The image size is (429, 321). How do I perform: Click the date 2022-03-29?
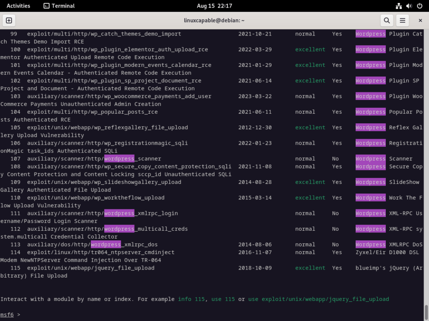pyautogui.click(x=255, y=49)
